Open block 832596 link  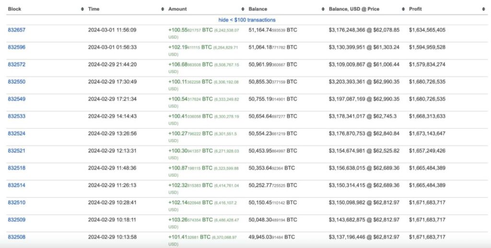click(x=17, y=47)
